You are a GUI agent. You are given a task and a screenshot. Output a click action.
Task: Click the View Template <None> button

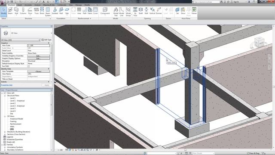(38, 71)
